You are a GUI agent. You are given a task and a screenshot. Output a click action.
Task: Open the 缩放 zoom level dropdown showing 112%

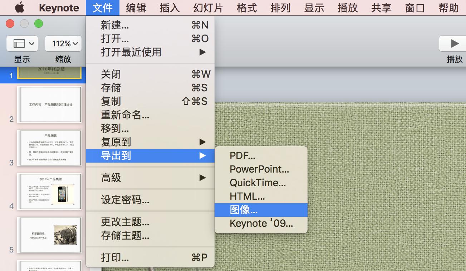coord(63,43)
